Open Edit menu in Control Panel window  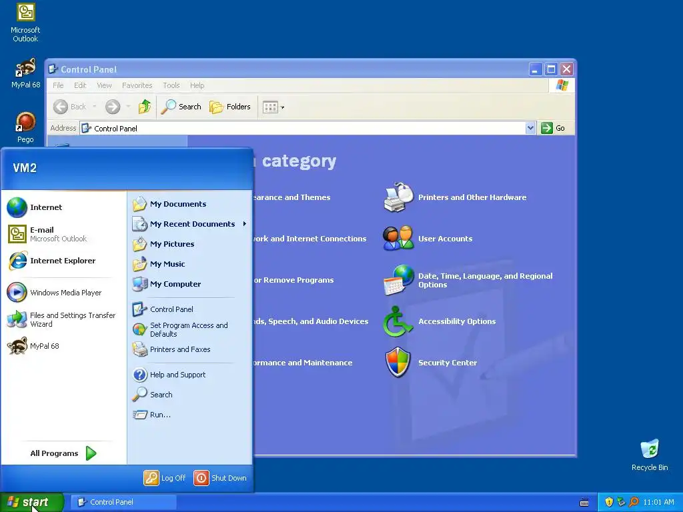tap(80, 85)
